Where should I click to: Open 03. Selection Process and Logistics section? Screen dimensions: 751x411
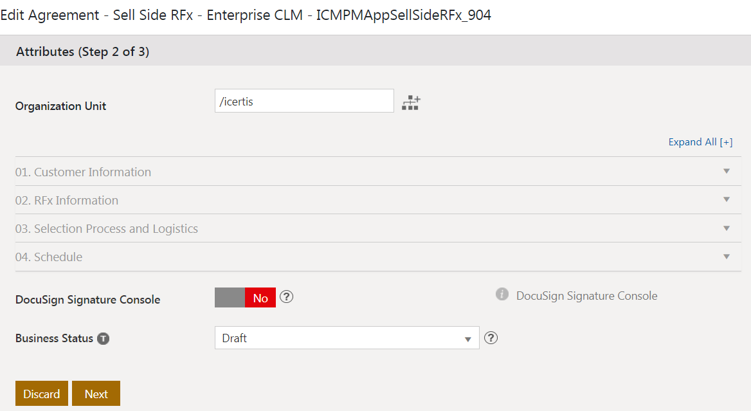(107, 228)
